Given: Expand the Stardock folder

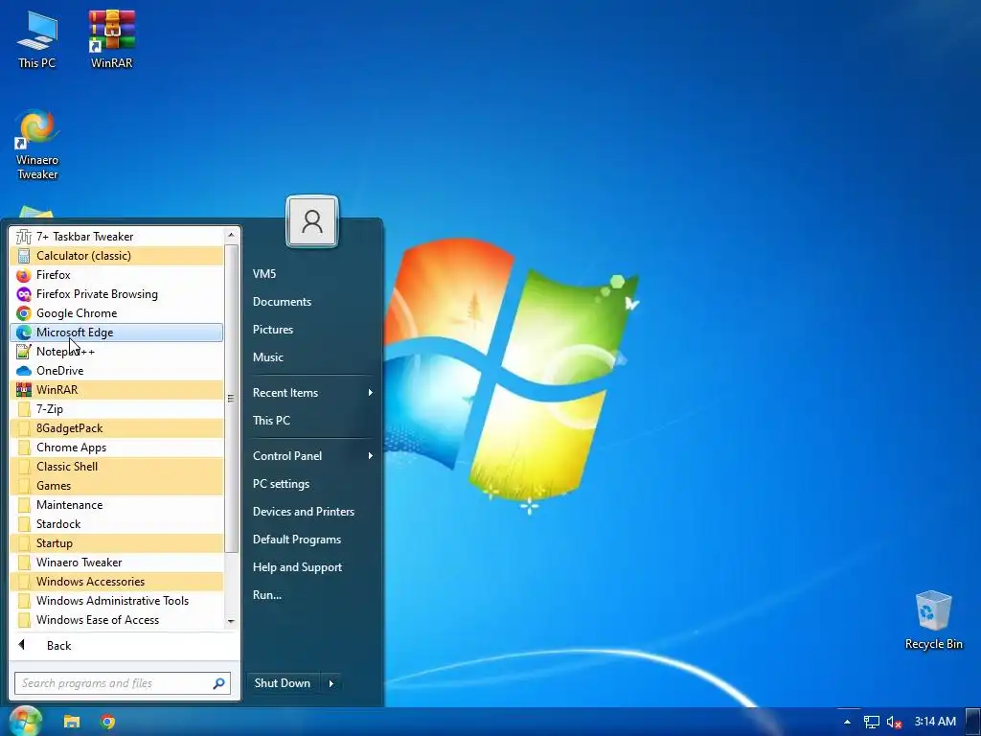Looking at the screenshot, I should (x=117, y=524).
